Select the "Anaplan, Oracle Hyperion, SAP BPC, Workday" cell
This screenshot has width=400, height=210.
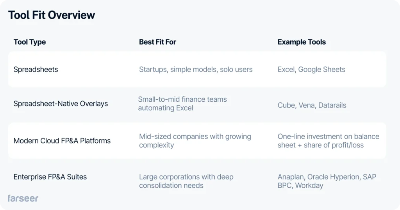coord(327,181)
